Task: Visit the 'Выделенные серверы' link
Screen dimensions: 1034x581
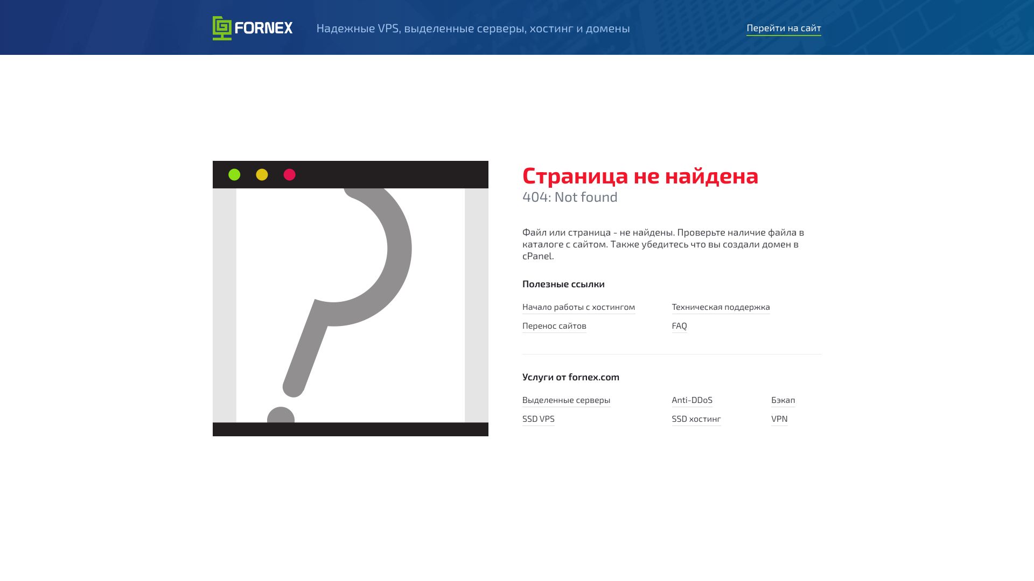Action: (x=566, y=400)
